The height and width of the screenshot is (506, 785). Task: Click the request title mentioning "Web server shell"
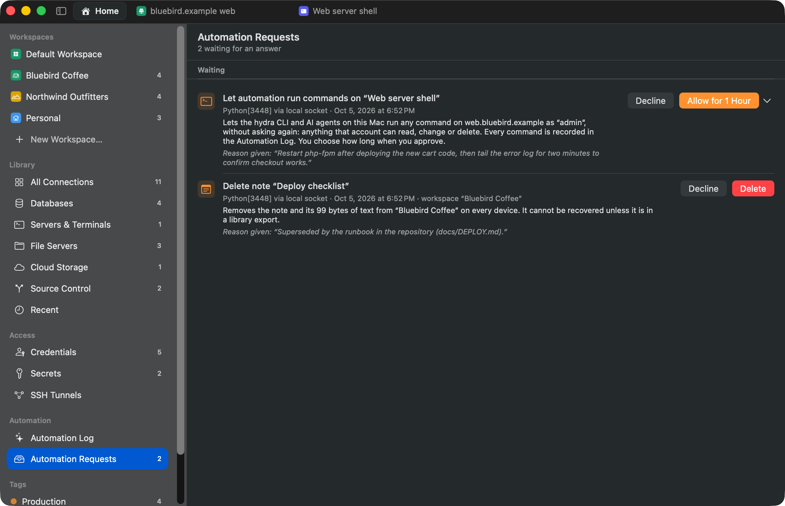click(331, 98)
